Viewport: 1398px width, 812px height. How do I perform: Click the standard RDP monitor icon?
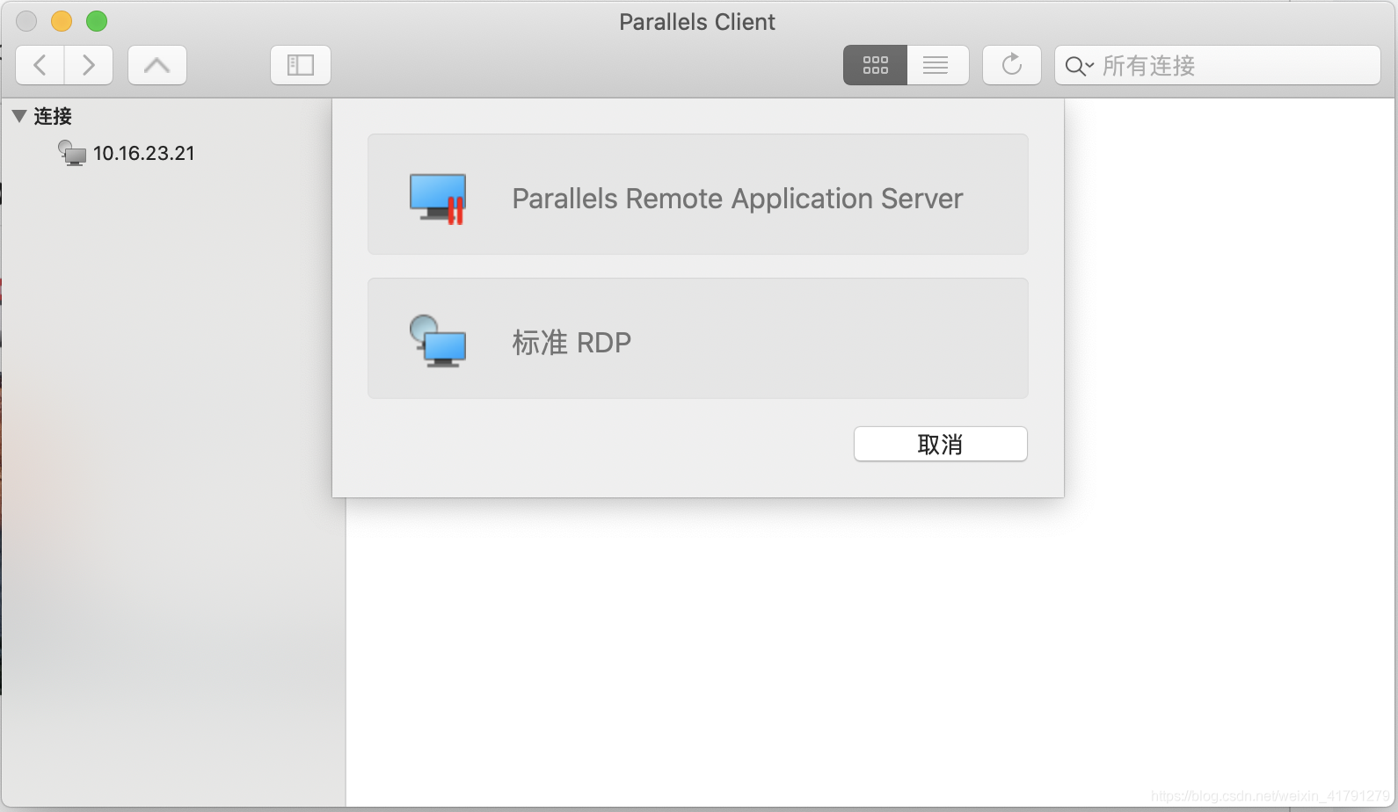point(438,341)
